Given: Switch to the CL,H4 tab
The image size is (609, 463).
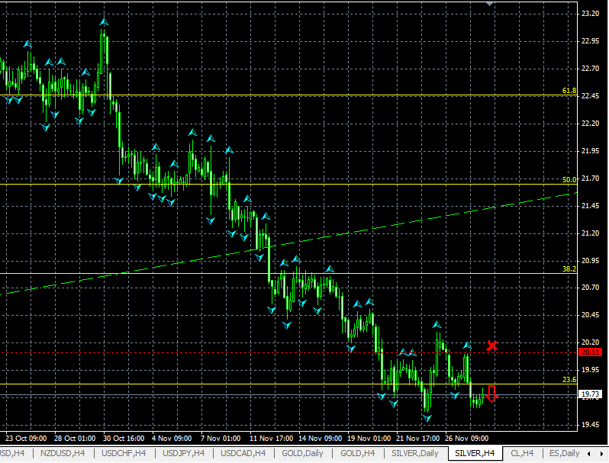Looking at the screenshot, I should (522, 453).
